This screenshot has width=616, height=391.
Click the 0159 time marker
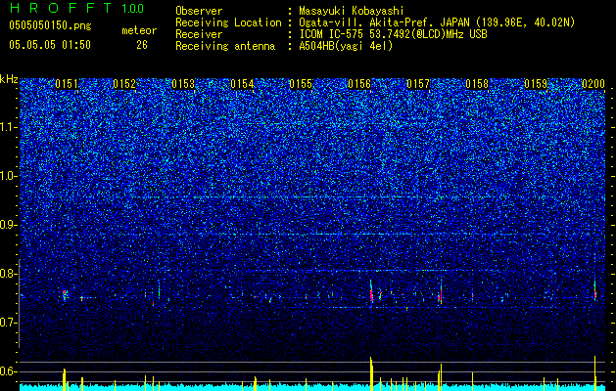(536, 84)
